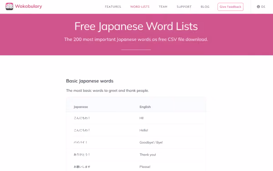This screenshot has width=273, height=171.
Task: Open the Wokabulary brand name link
Action: pyautogui.click(x=29, y=6)
